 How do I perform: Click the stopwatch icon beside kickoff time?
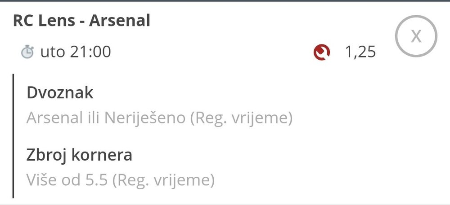(x=27, y=52)
